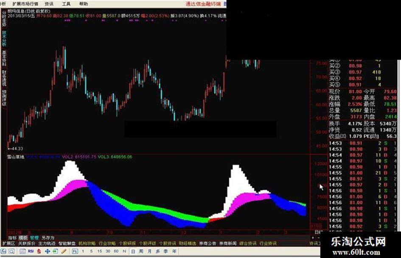Screen dimensions: 401x258
Task: Select the 日 daily period button
Action: pyautogui.click(x=133, y=251)
